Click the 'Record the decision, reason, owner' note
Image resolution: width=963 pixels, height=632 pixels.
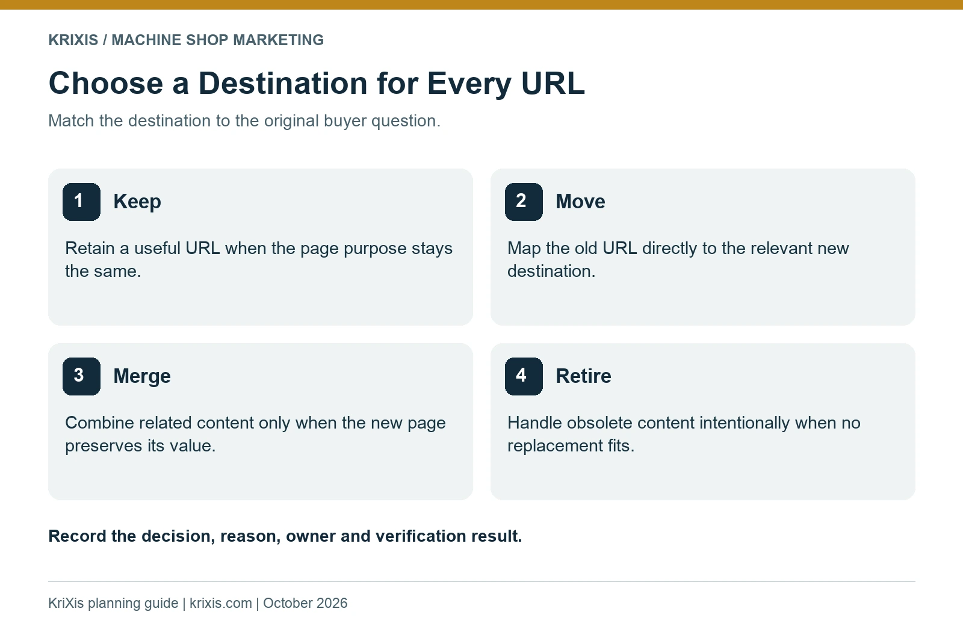(x=285, y=536)
